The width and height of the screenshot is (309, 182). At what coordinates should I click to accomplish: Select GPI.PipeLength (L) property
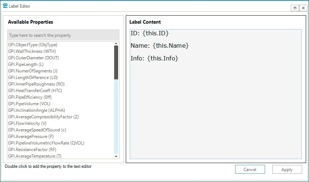tap(25, 64)
